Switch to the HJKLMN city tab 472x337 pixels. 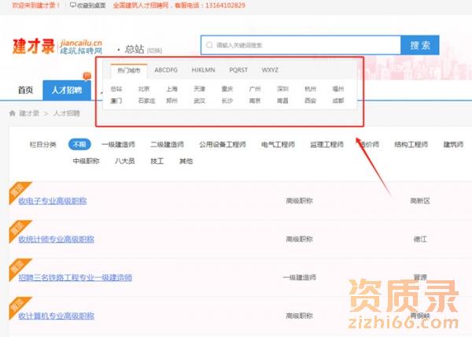click(x=203, y=70)
